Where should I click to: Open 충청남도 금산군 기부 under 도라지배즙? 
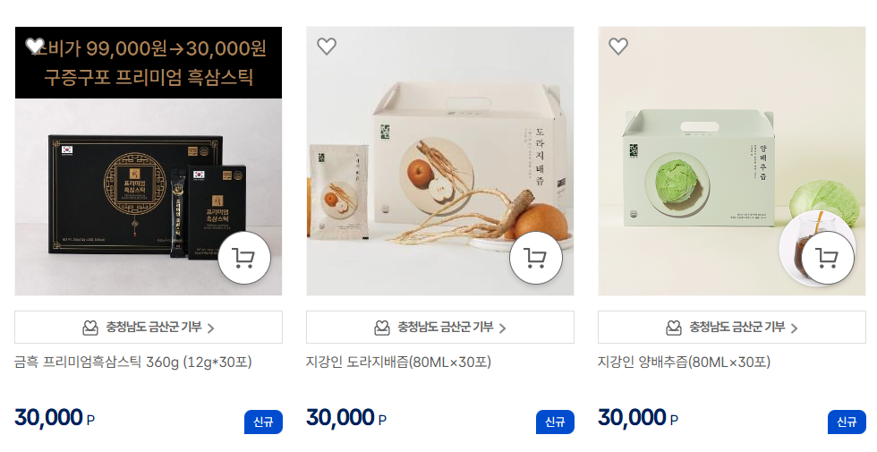[440, 328]
